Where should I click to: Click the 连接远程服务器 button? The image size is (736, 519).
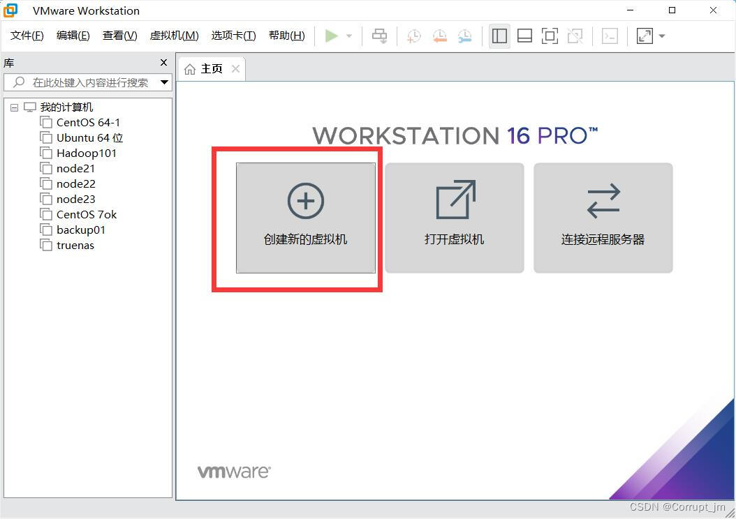point(603,218)
